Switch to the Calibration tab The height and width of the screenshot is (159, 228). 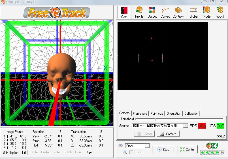[x=191, y=114]
